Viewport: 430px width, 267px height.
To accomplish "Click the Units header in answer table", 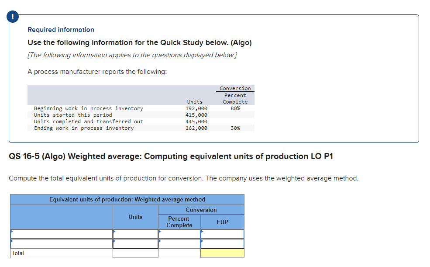I will point(135,217).
